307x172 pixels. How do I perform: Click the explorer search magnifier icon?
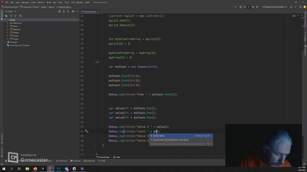coord(21,16)
